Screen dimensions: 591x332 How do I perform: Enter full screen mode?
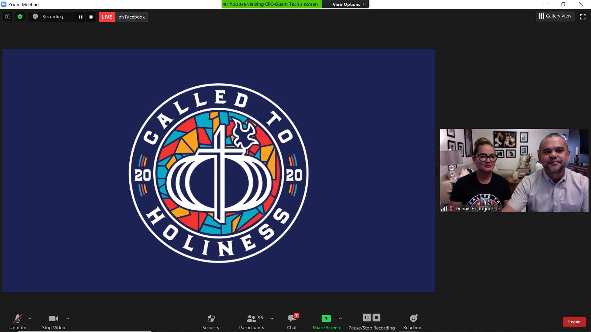click(x=583, y=17)
